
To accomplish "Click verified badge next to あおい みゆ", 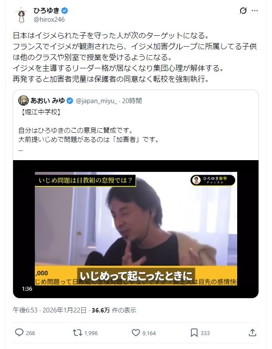I will [x=70, y=101].
